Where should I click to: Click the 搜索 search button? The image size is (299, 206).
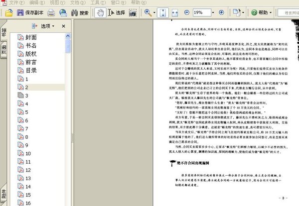[x=79, y=12]
